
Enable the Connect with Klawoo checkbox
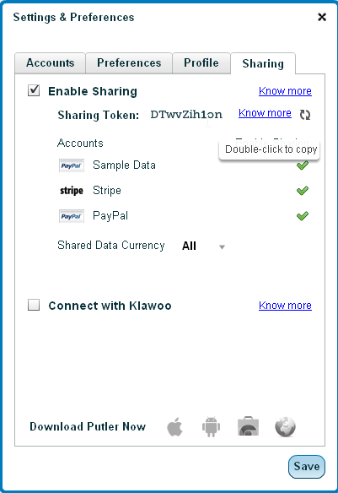[x=34, y=305]
